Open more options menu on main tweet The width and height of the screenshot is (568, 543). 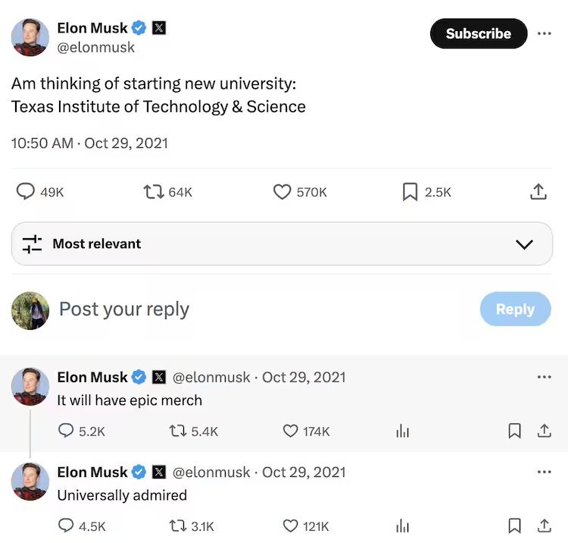pyautogui.click(x=544, y=33)
